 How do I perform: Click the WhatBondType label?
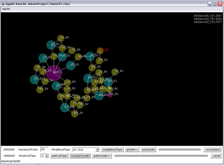[x=60, y=150]
